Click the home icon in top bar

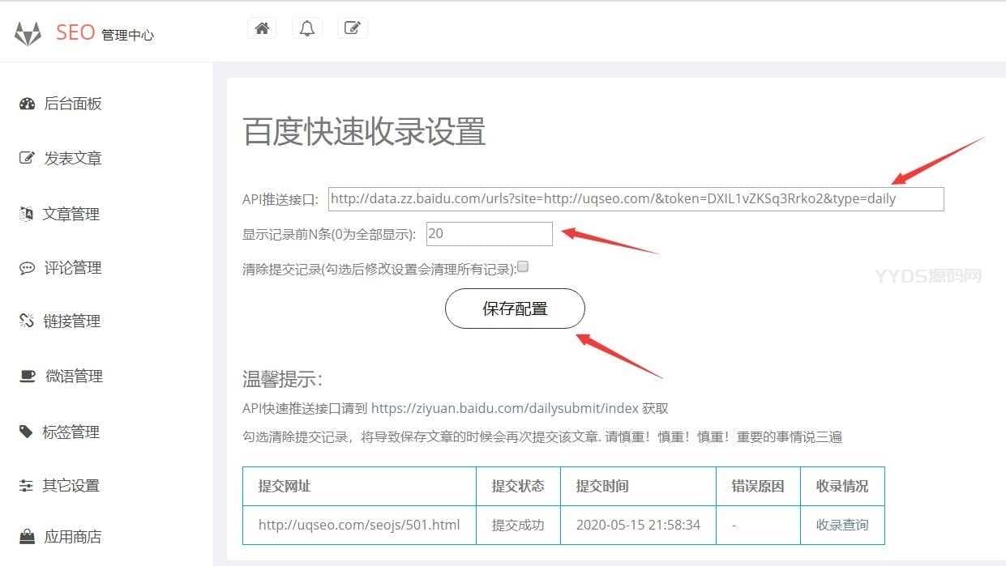click(x=262, y=28)
